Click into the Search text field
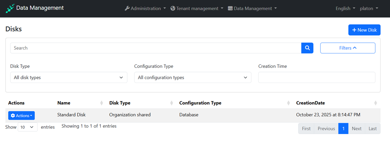 [x=156, y=48]
